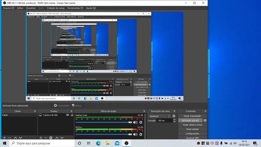Open File Explorer from the taskbar

click(x=108, y=143)
